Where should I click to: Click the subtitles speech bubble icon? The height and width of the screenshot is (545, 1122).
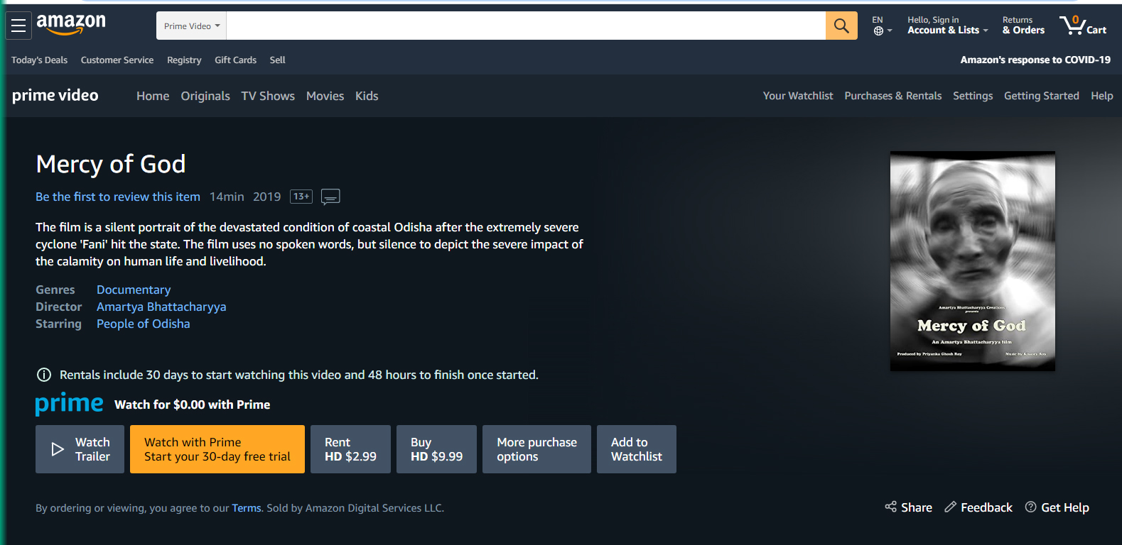click(x=330, y=197)
